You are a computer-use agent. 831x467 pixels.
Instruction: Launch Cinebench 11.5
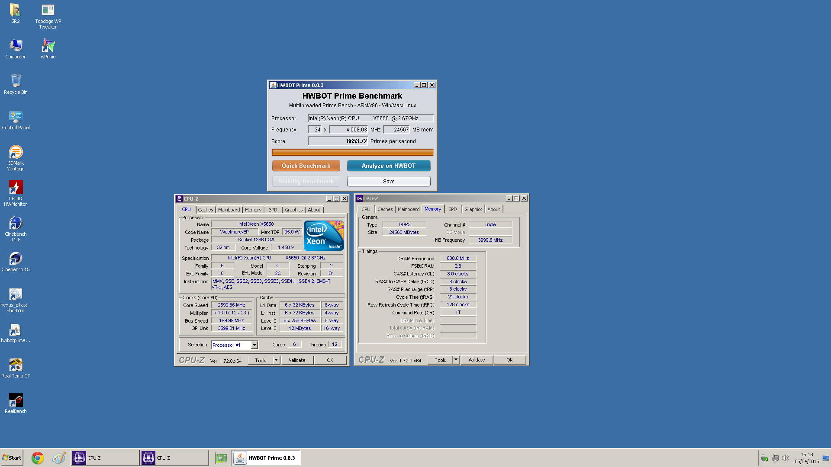[x=16, y=229]
